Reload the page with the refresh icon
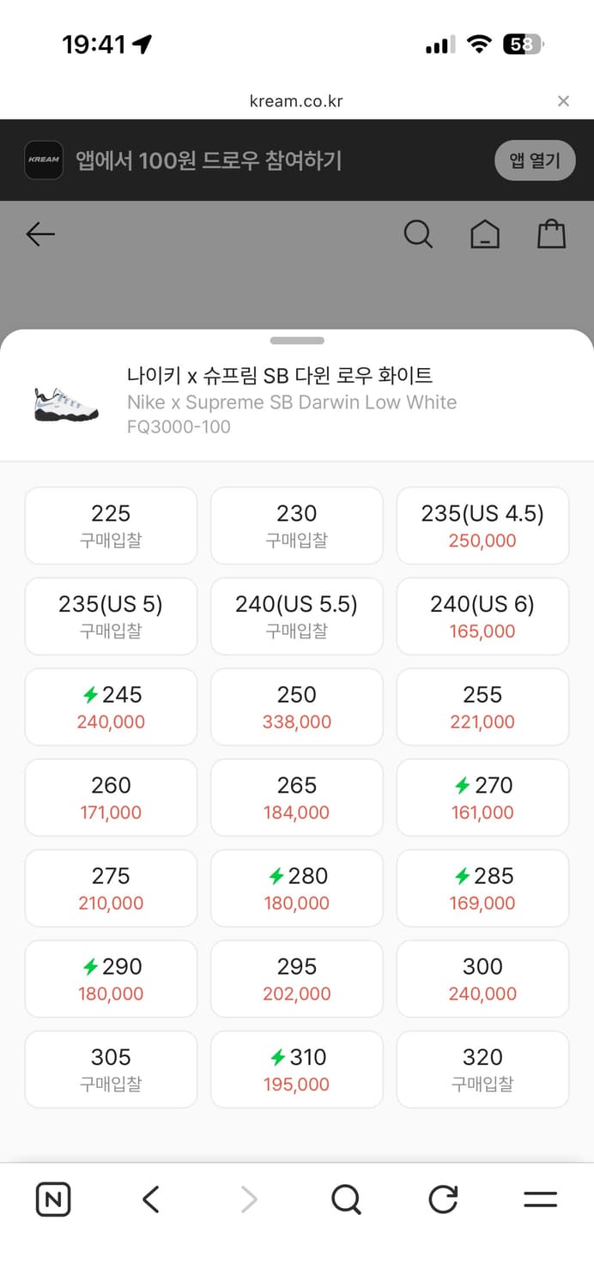Screen dimensions: 594x1287 (442, 1199)
